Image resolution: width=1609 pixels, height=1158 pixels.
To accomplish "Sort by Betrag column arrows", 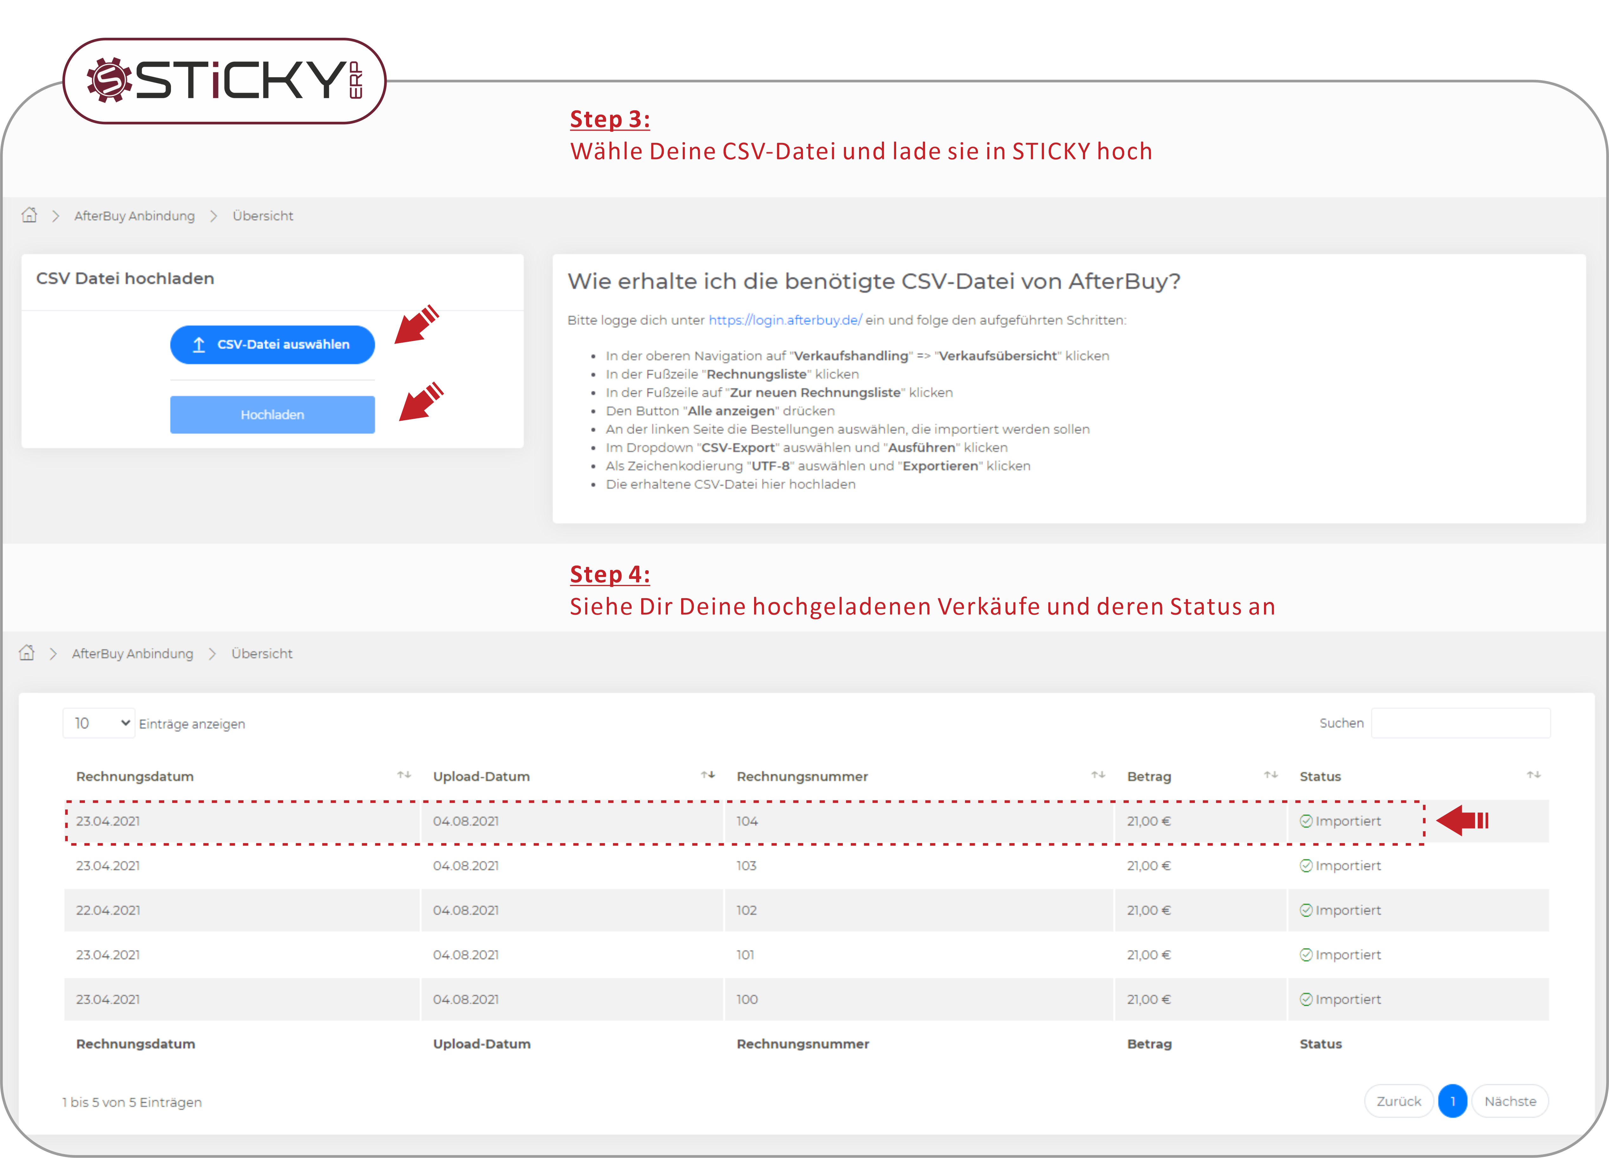I will [1271, 775].
